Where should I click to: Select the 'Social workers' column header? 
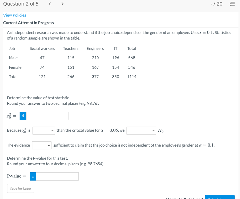[x=42, y=48]
